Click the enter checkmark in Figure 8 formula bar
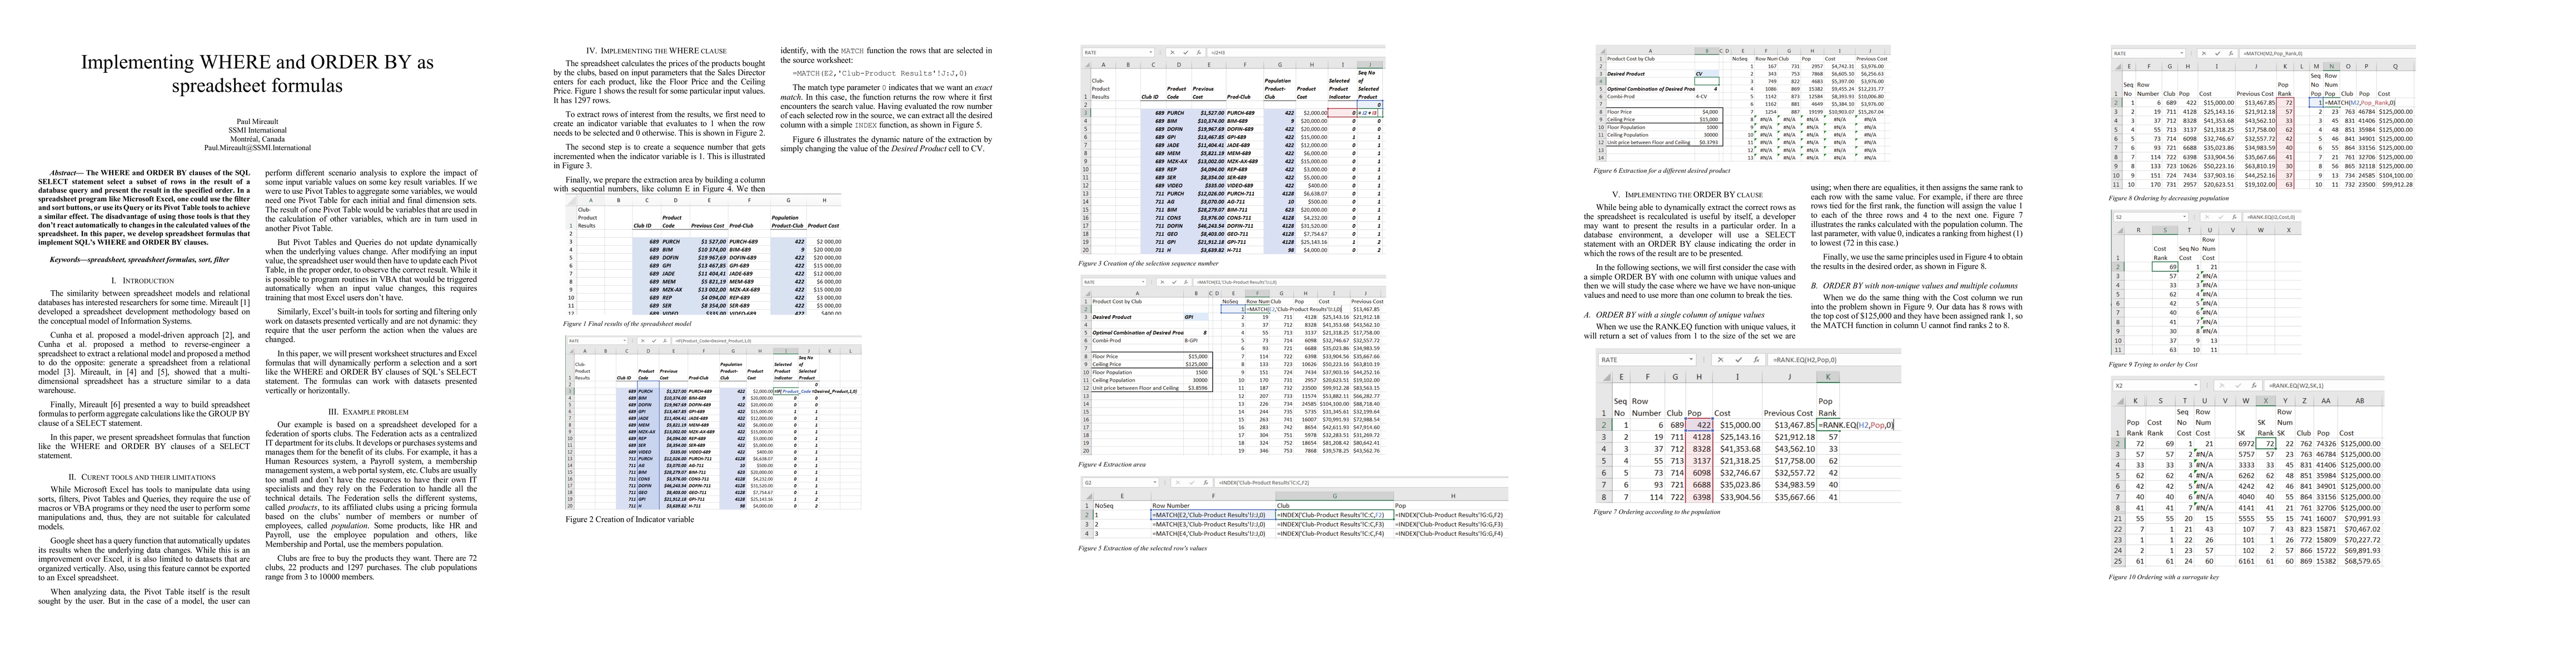The image size is (2576, 667). click(2218, 54)
